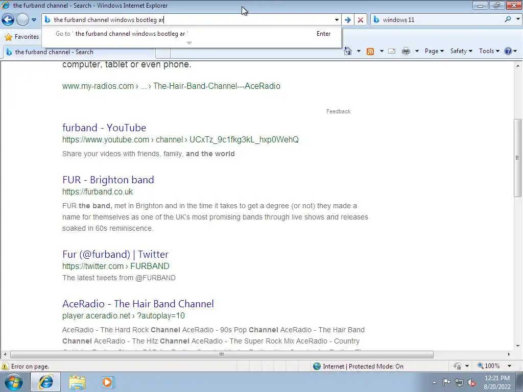Click the Back navigation button
523x392 pixels.
pos(8,20)
